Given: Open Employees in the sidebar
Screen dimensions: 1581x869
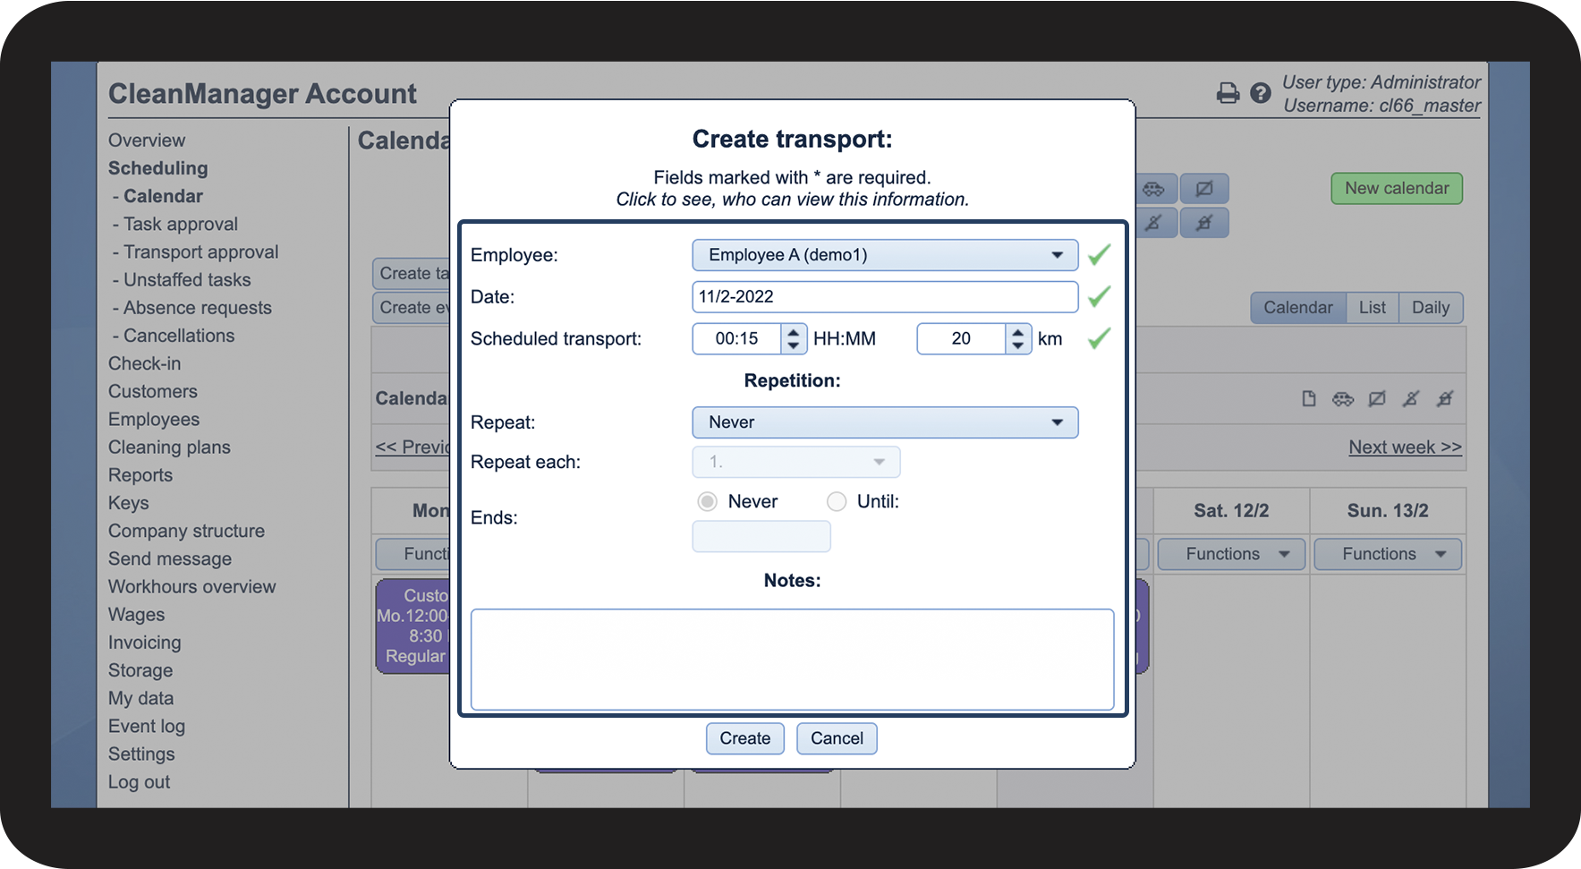Looking at the screenshot, I should point(154,420).
